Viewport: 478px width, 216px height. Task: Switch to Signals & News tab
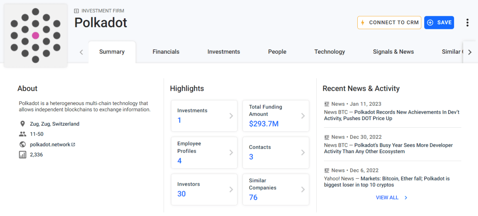393,52
